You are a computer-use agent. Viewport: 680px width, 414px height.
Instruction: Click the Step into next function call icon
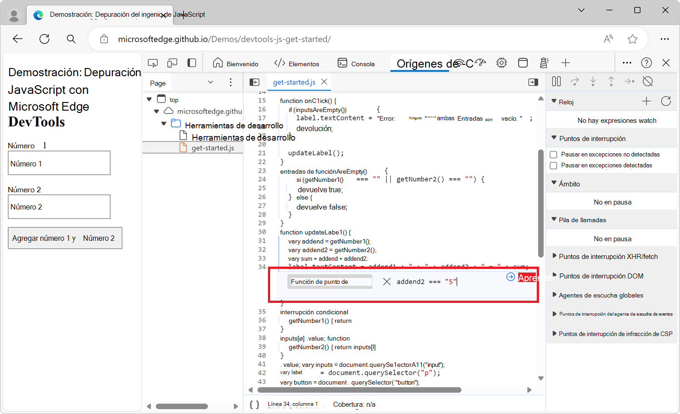coord(593,81)
